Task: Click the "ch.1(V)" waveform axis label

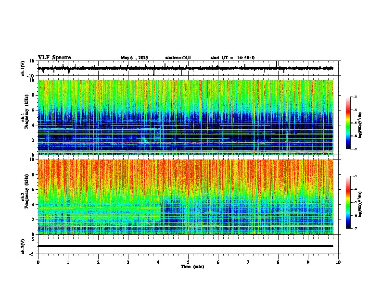Action: click(x=23, y=68)
